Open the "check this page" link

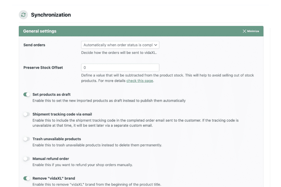click(x=140, y=81)
